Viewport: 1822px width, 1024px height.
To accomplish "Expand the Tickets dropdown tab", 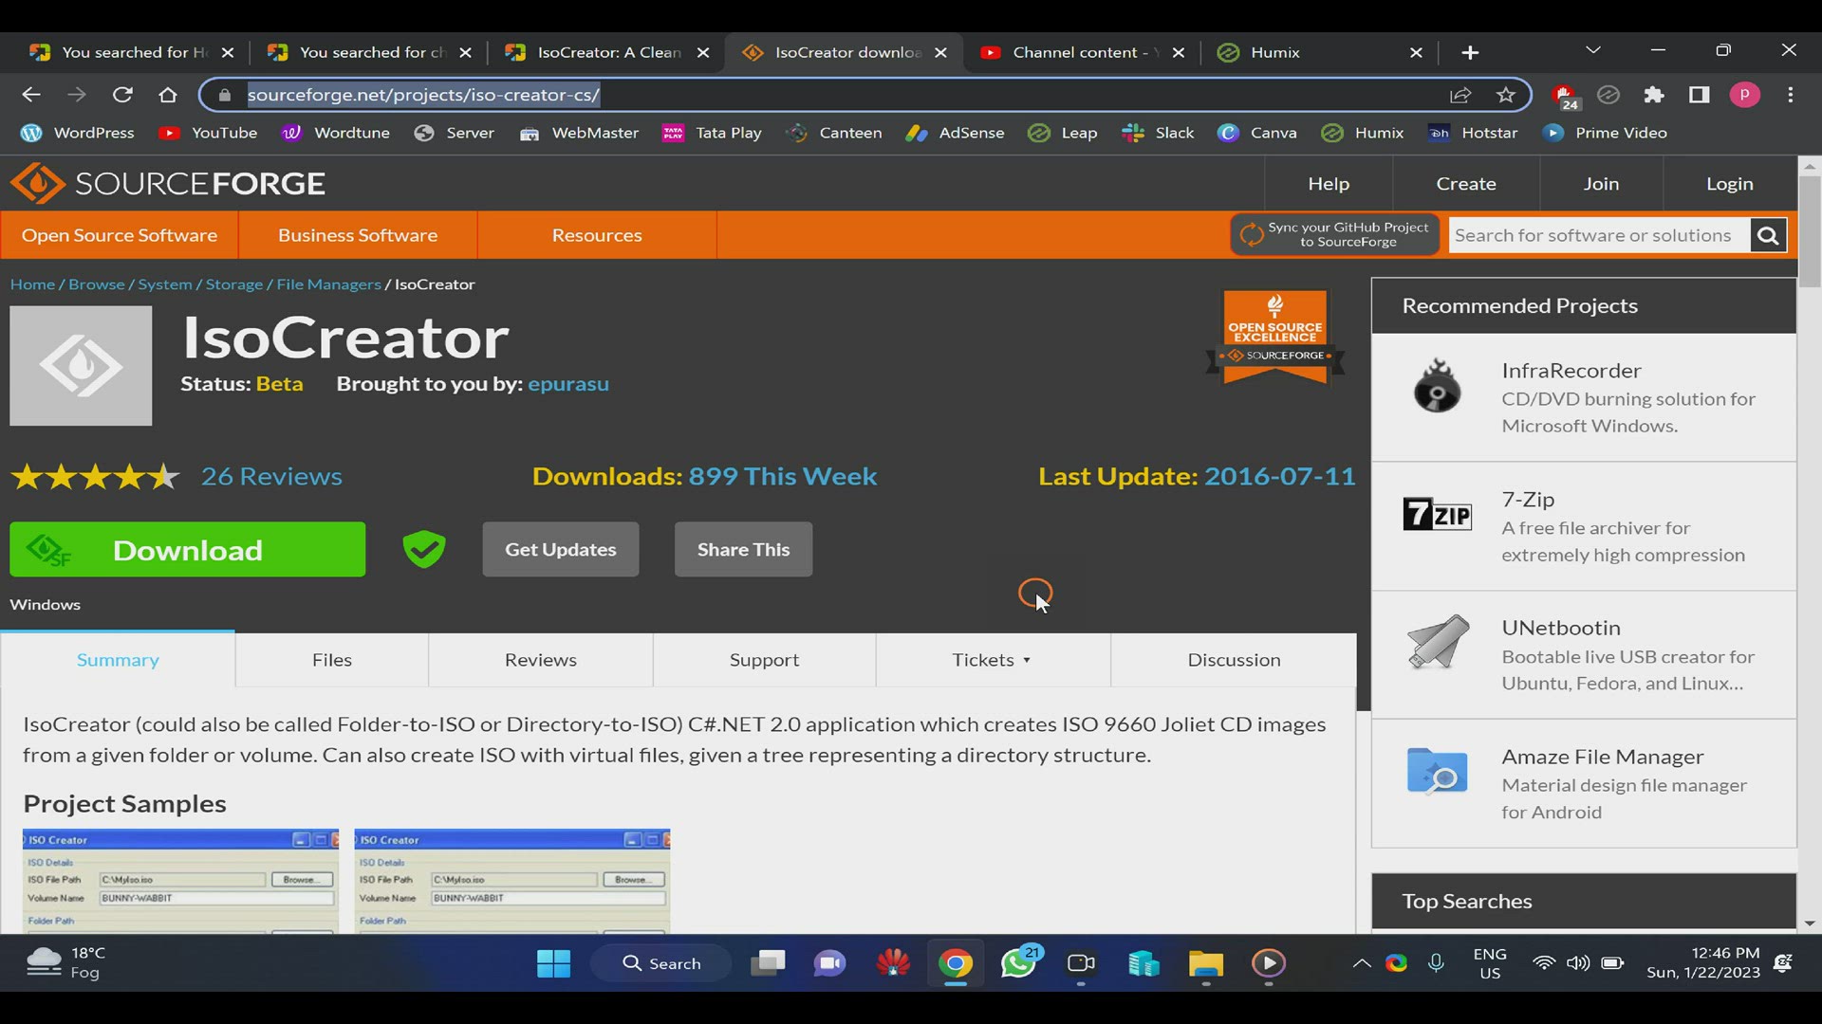I will (992, 660).
